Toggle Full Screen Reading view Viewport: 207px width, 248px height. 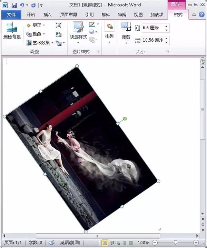pyautogui.click(x=111, y=242)
